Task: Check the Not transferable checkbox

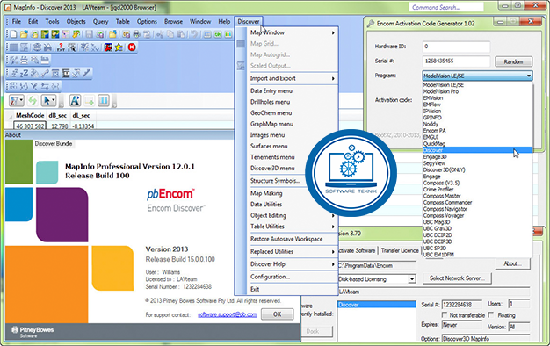Action: point(445,314)
